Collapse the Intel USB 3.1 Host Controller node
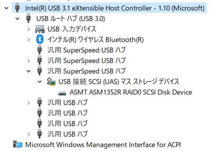The image size is (211, 151). [6, 8]
